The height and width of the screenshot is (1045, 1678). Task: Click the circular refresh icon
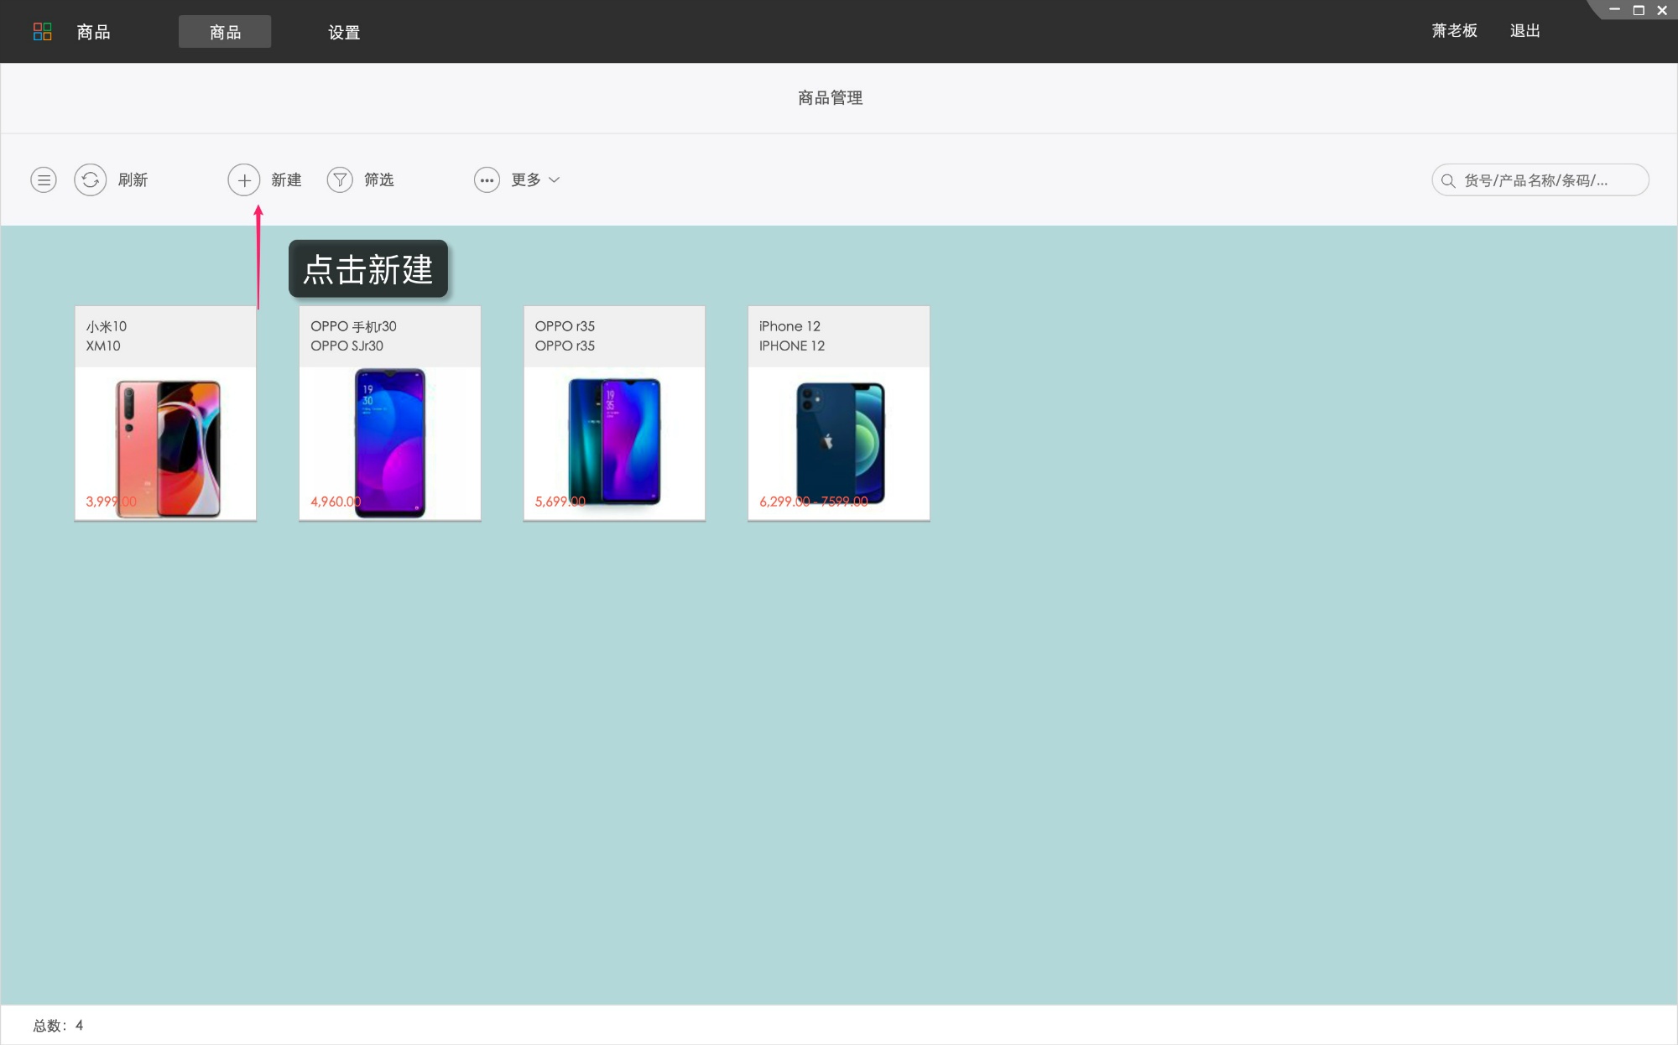tap(90, 180)
